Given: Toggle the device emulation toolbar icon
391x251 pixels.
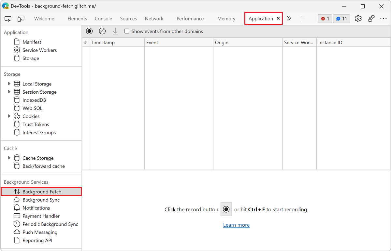Looking at the screenshot, I should point(21,19).
